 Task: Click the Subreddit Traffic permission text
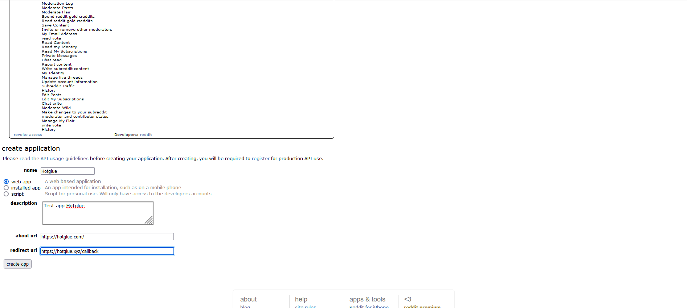(x=58, y=86)
